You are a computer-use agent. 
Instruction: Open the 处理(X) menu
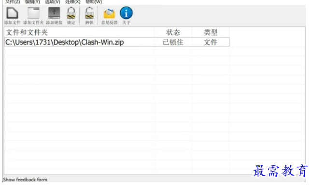pyautogui.click(x=72, y=2)
